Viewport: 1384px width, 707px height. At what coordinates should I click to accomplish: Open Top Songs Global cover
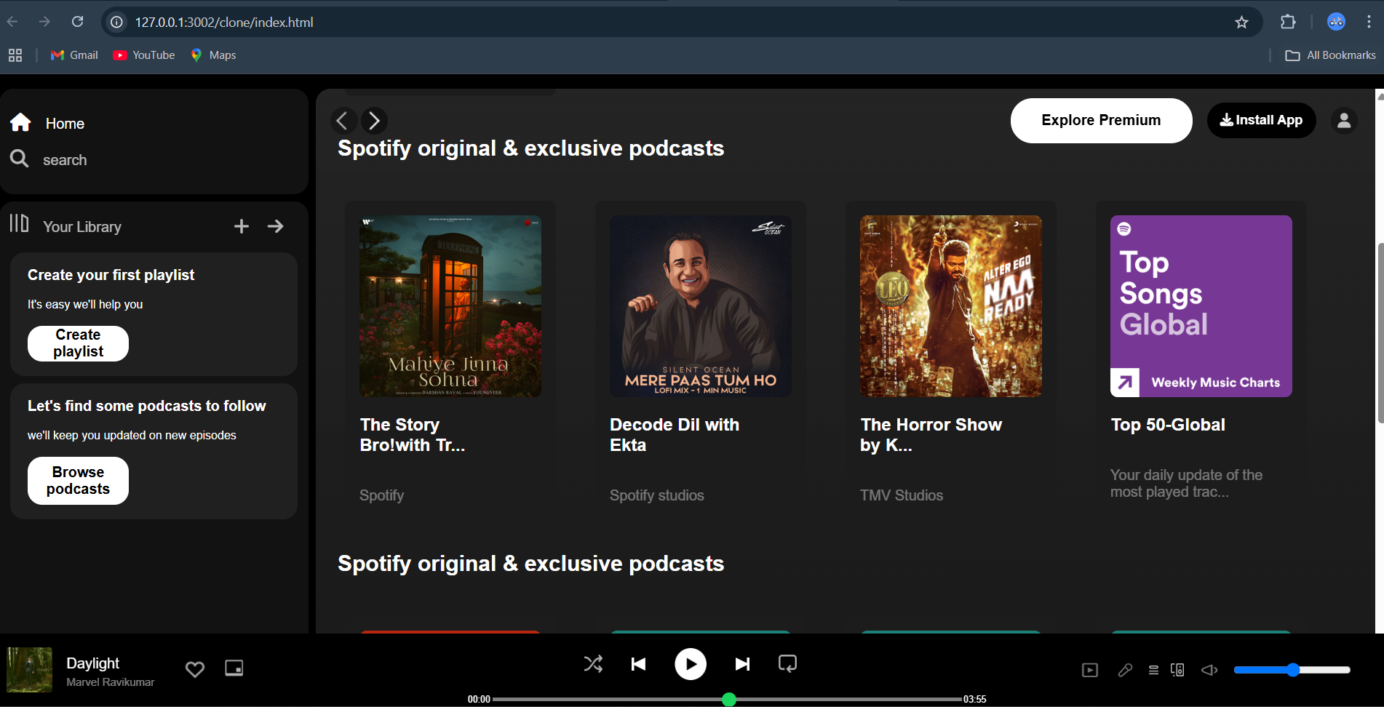coord(1201,306)
